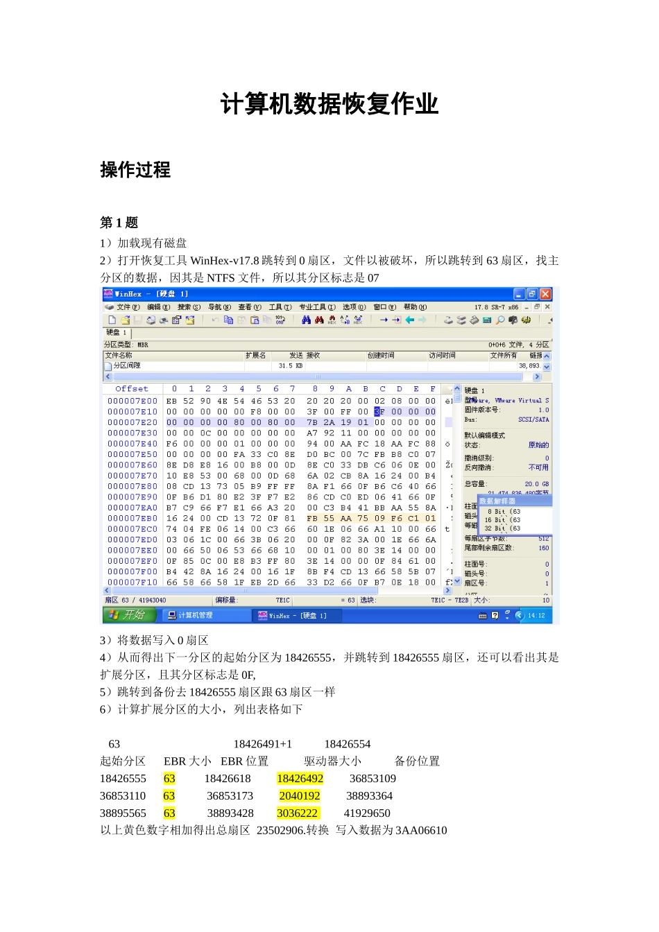Open the 编辑(E) menu
Image resolution: width=659 pixels, height=932 pixels.
(158, 307)
